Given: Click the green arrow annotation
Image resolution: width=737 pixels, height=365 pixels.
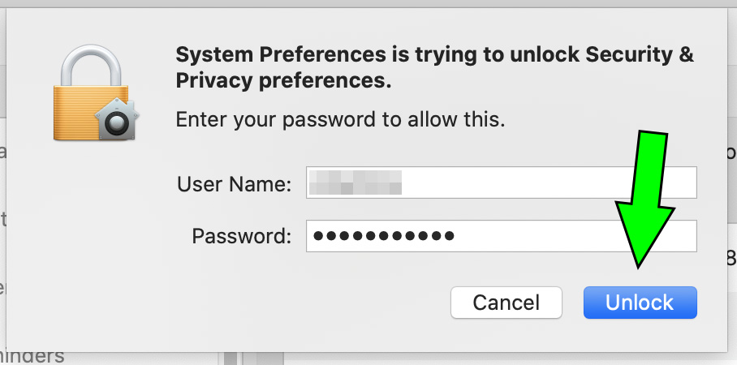Looking at the screenshot, I should (644, 200).
